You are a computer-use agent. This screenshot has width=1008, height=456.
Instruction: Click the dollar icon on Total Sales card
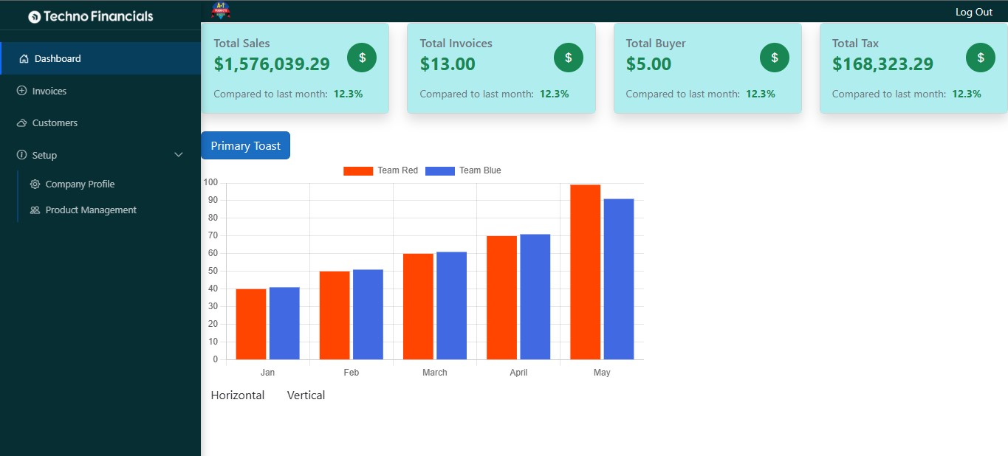[x=362, y=58]
